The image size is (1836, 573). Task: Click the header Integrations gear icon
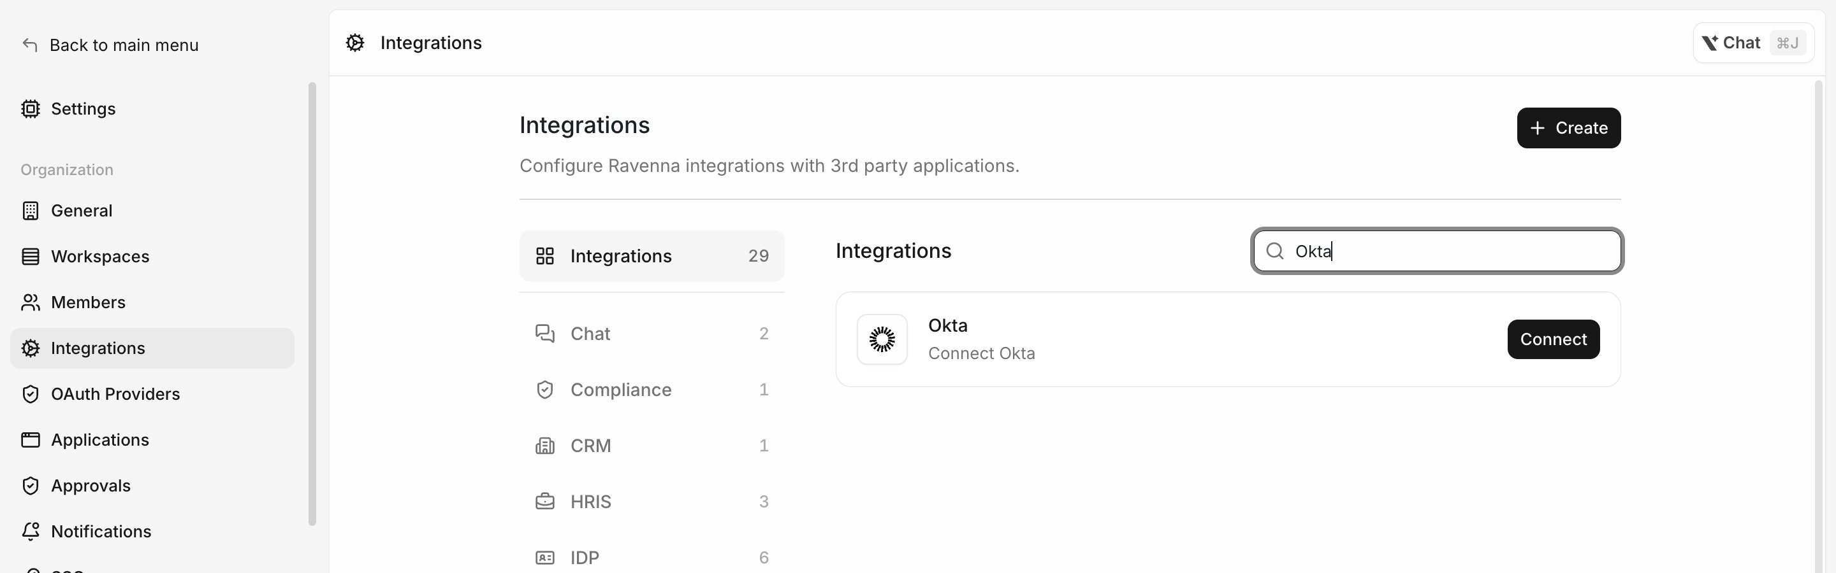(x=355, y=43)
